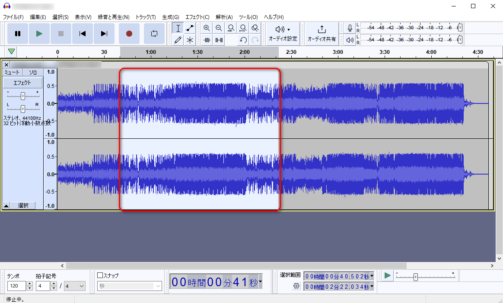The width and height of the screenshot is (503, 303).
Task: Silence audio selection icon
Action: 219,40
